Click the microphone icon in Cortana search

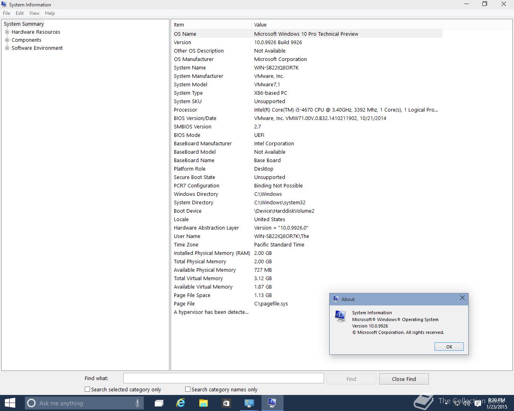[x=137, y=403]
